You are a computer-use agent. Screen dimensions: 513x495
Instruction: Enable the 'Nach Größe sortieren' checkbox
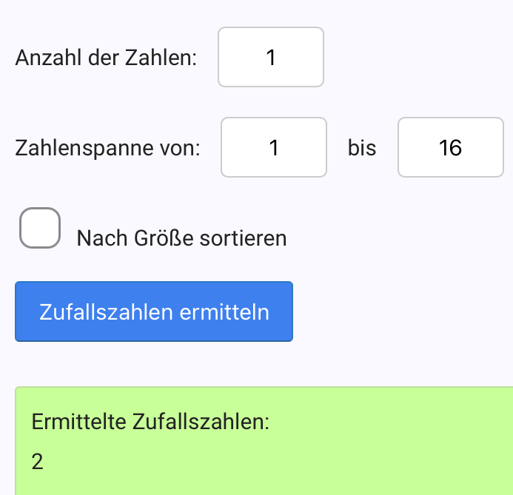coord(39,228)
